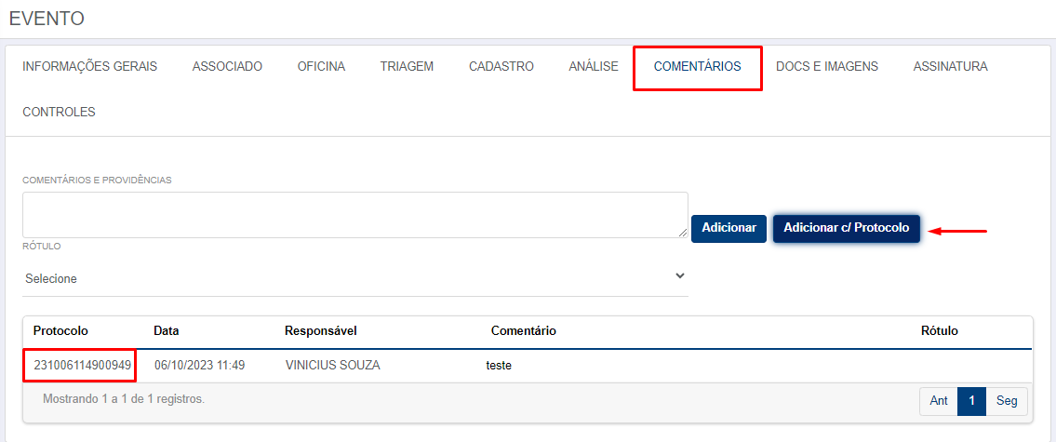Switch to the ANÁLISE tab
The image size is (1056, 442).
[x=594, y=67]
